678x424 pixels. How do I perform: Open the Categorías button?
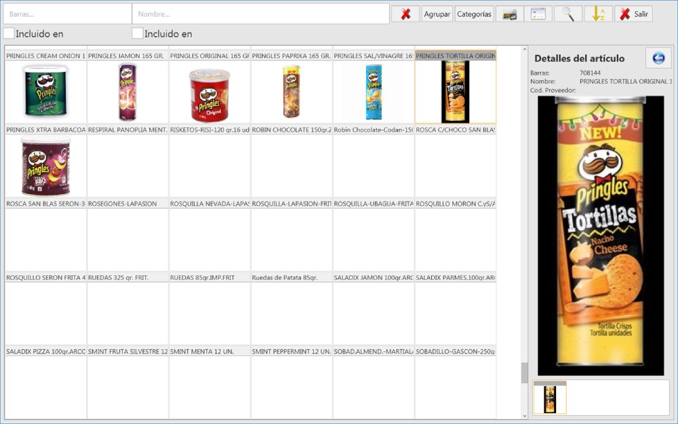(x=474, y=14)
